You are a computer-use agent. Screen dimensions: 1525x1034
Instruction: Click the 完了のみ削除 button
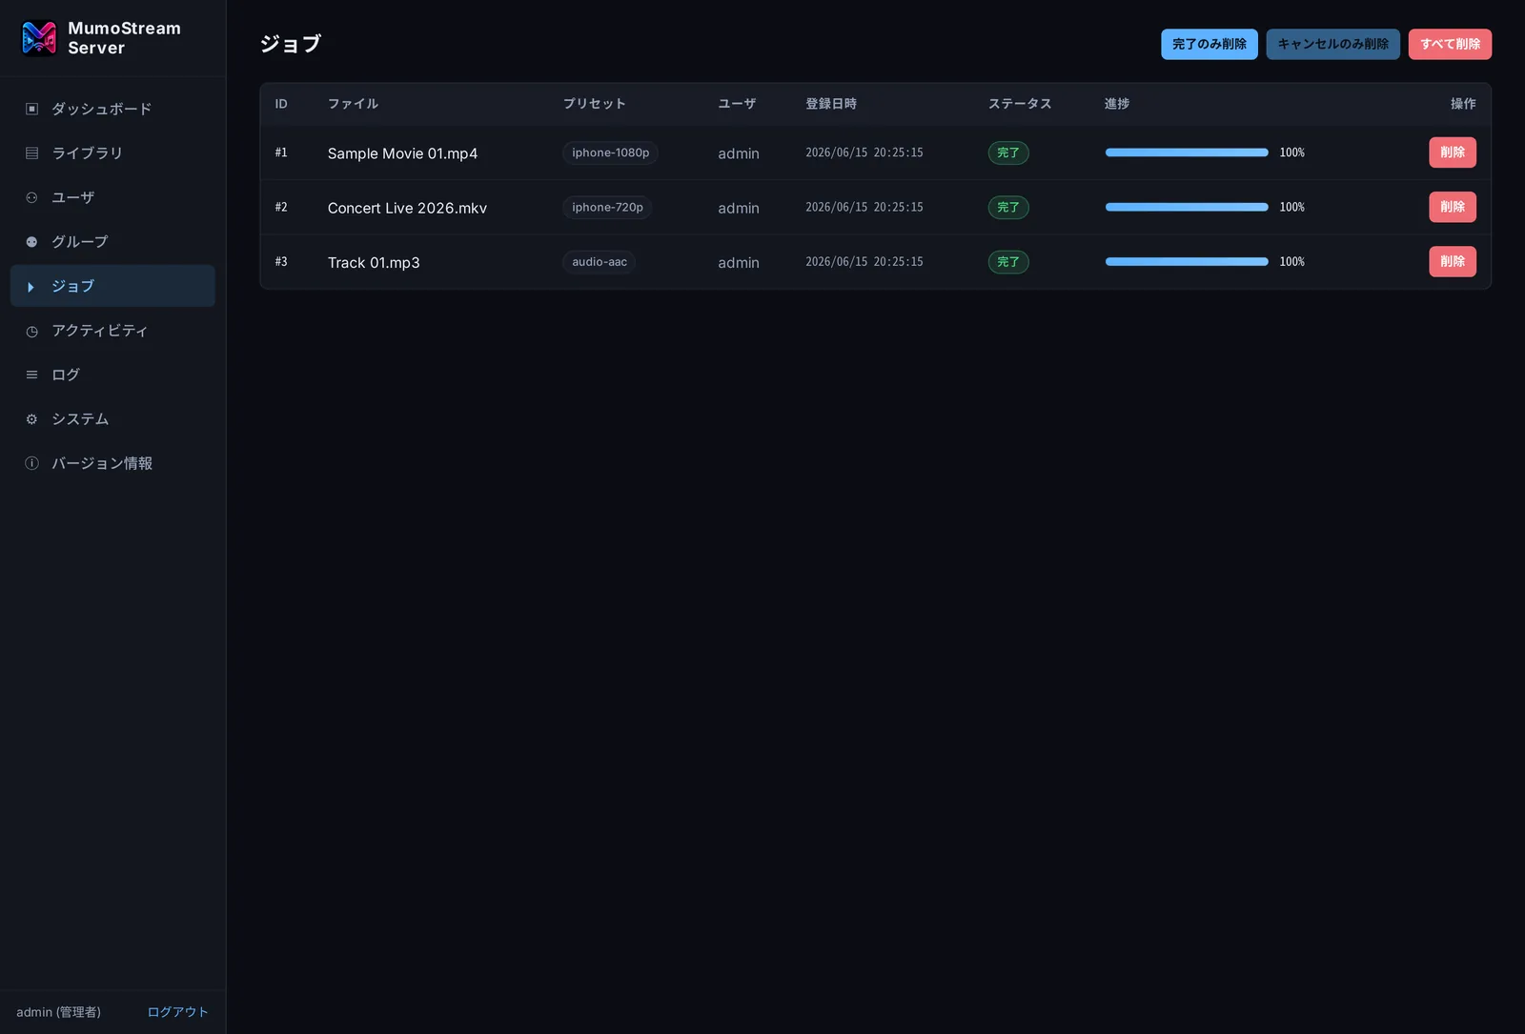click(1209, 44)
